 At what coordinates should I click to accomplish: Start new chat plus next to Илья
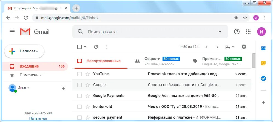coord(64,89)
